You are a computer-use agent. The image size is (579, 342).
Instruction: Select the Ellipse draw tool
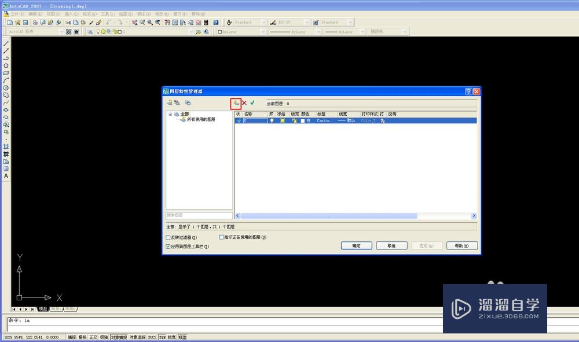pos(6,110)
